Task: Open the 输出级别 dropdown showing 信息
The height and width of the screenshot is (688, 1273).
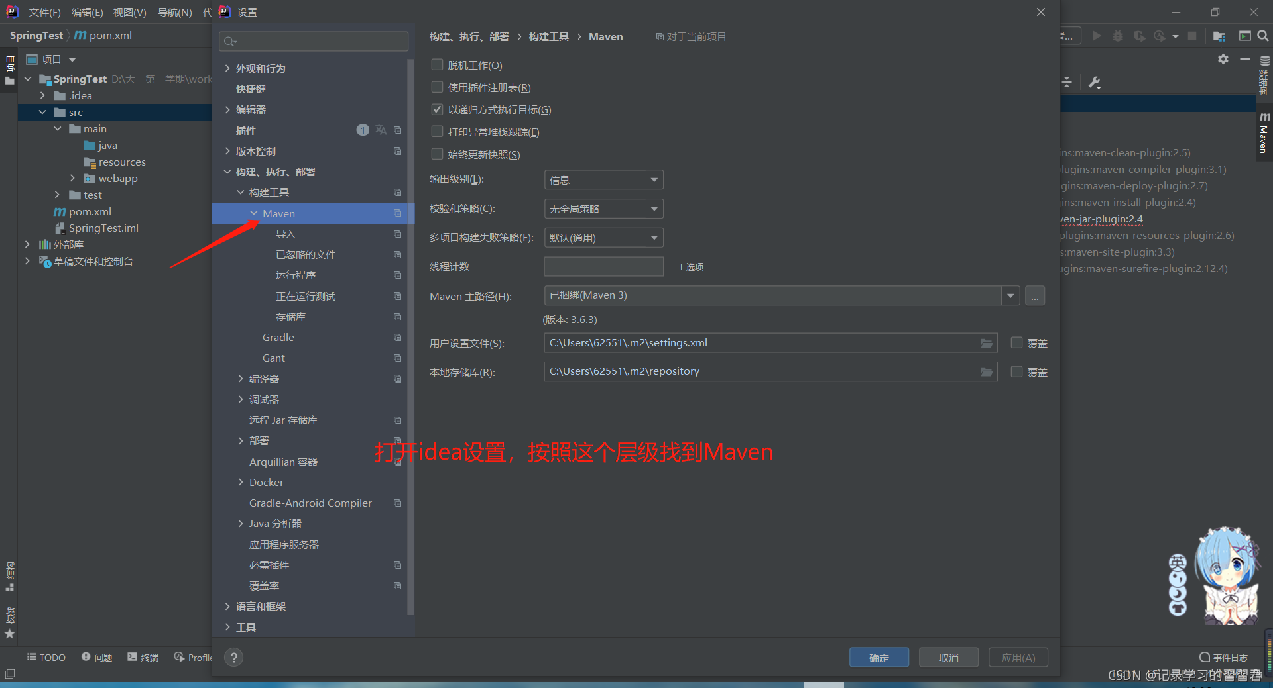Action: click(x=603, y=180)
